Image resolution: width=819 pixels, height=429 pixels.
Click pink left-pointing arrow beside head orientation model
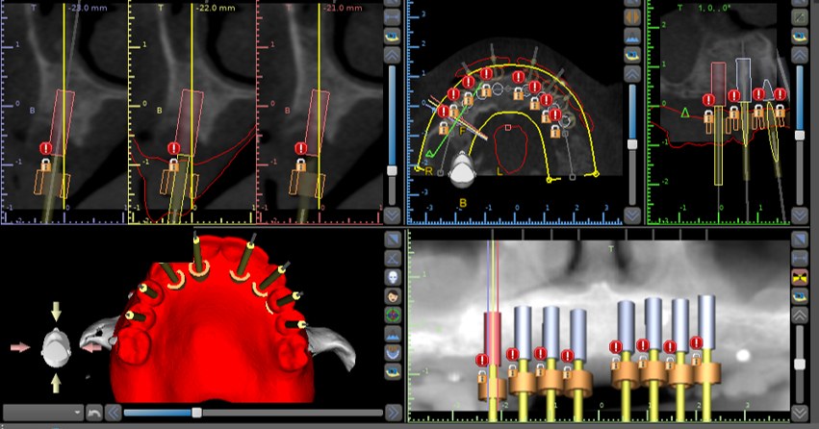coord(93,347)
